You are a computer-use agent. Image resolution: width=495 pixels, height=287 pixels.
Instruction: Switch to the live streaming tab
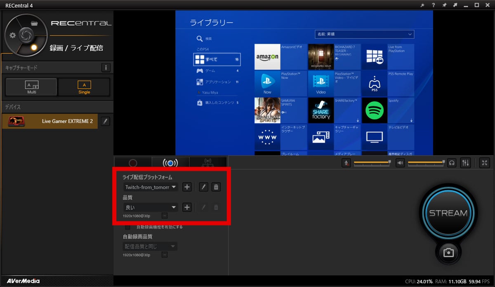[x=170, y=163]
